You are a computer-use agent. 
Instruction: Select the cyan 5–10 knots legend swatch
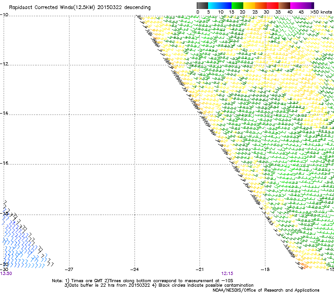[214, 5]
